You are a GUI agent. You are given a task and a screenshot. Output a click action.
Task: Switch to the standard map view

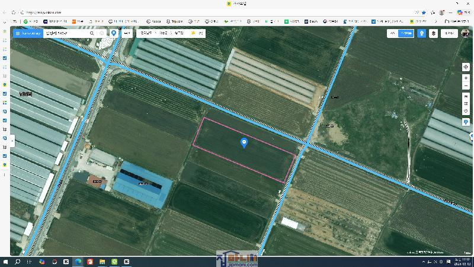pyautogui.click(x=392, y=34)
